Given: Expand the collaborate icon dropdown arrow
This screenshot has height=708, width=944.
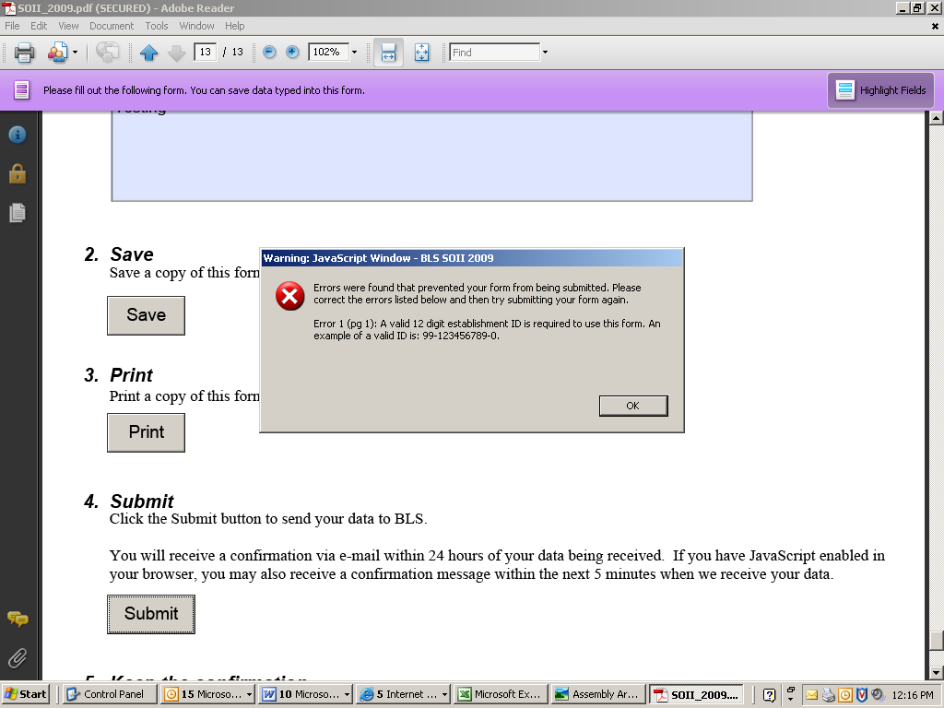Looking at the screenshot, I should [x=76, y=53].
